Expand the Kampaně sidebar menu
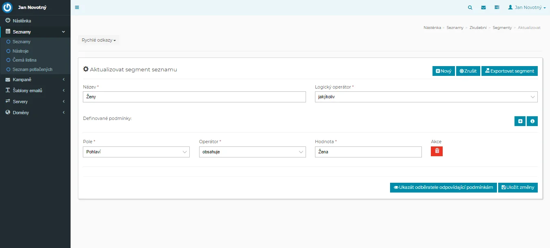The height and width of the screenshot is (248, 550). [35, 80]
